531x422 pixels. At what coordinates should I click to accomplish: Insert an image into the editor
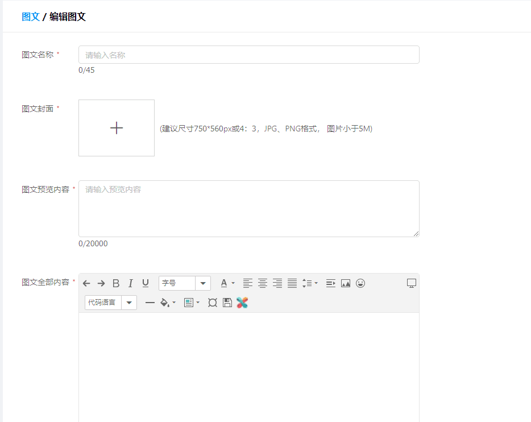coord(346,283)
